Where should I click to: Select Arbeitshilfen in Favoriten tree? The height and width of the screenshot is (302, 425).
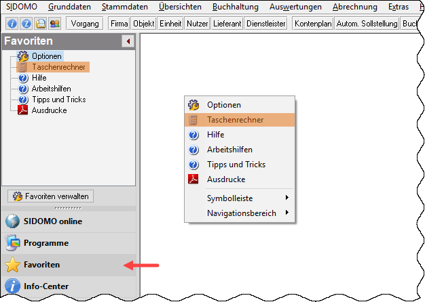click(x=51, y=89)
